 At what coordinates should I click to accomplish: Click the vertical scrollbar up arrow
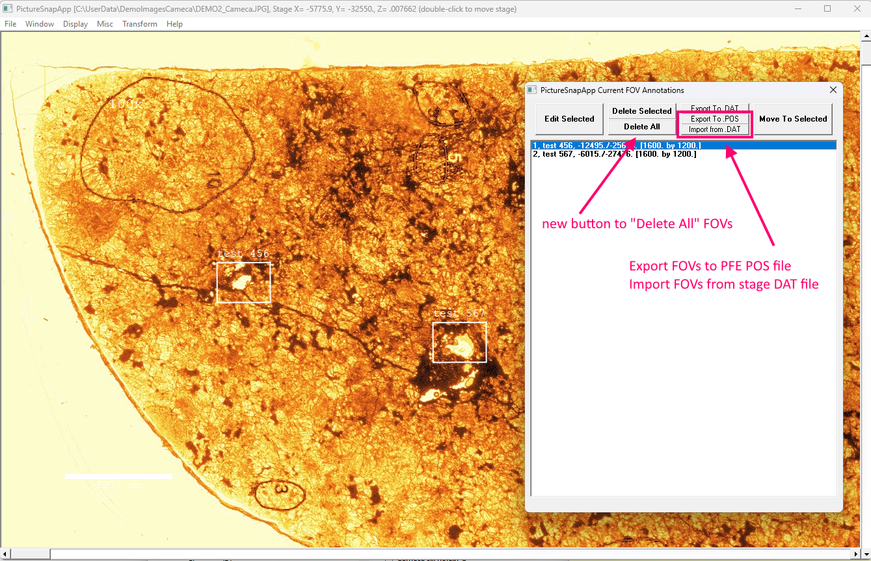point(865,38)
